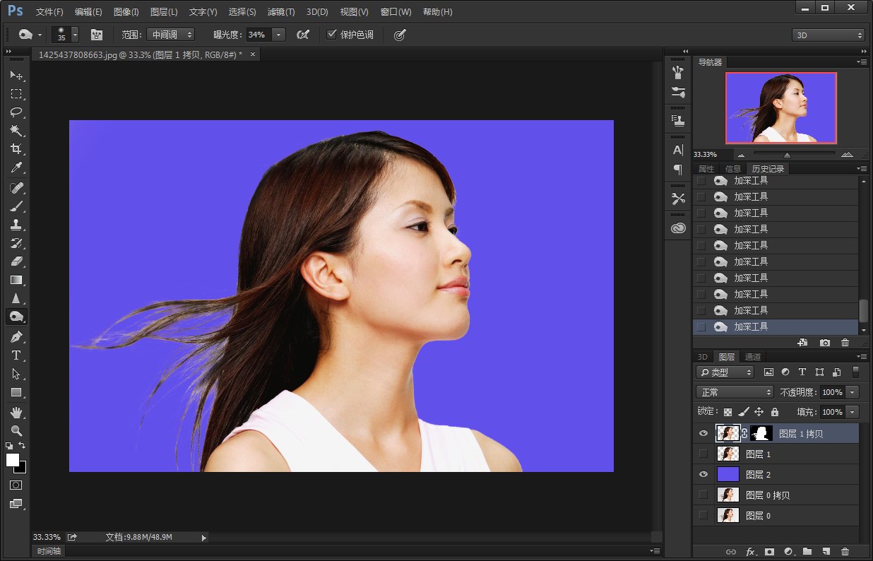
Task: Open the 范围 midtones dropdown
Action: 170,35
